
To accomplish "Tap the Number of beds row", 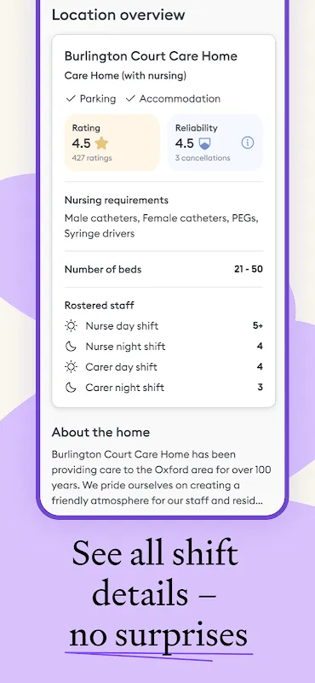I will (x=163, y=269).
